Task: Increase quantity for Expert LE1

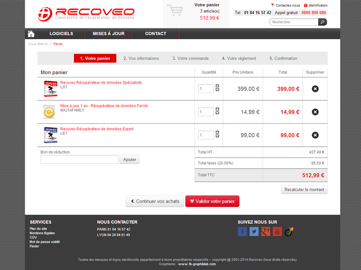Action: pyautogui.click(x=218, y=132)
